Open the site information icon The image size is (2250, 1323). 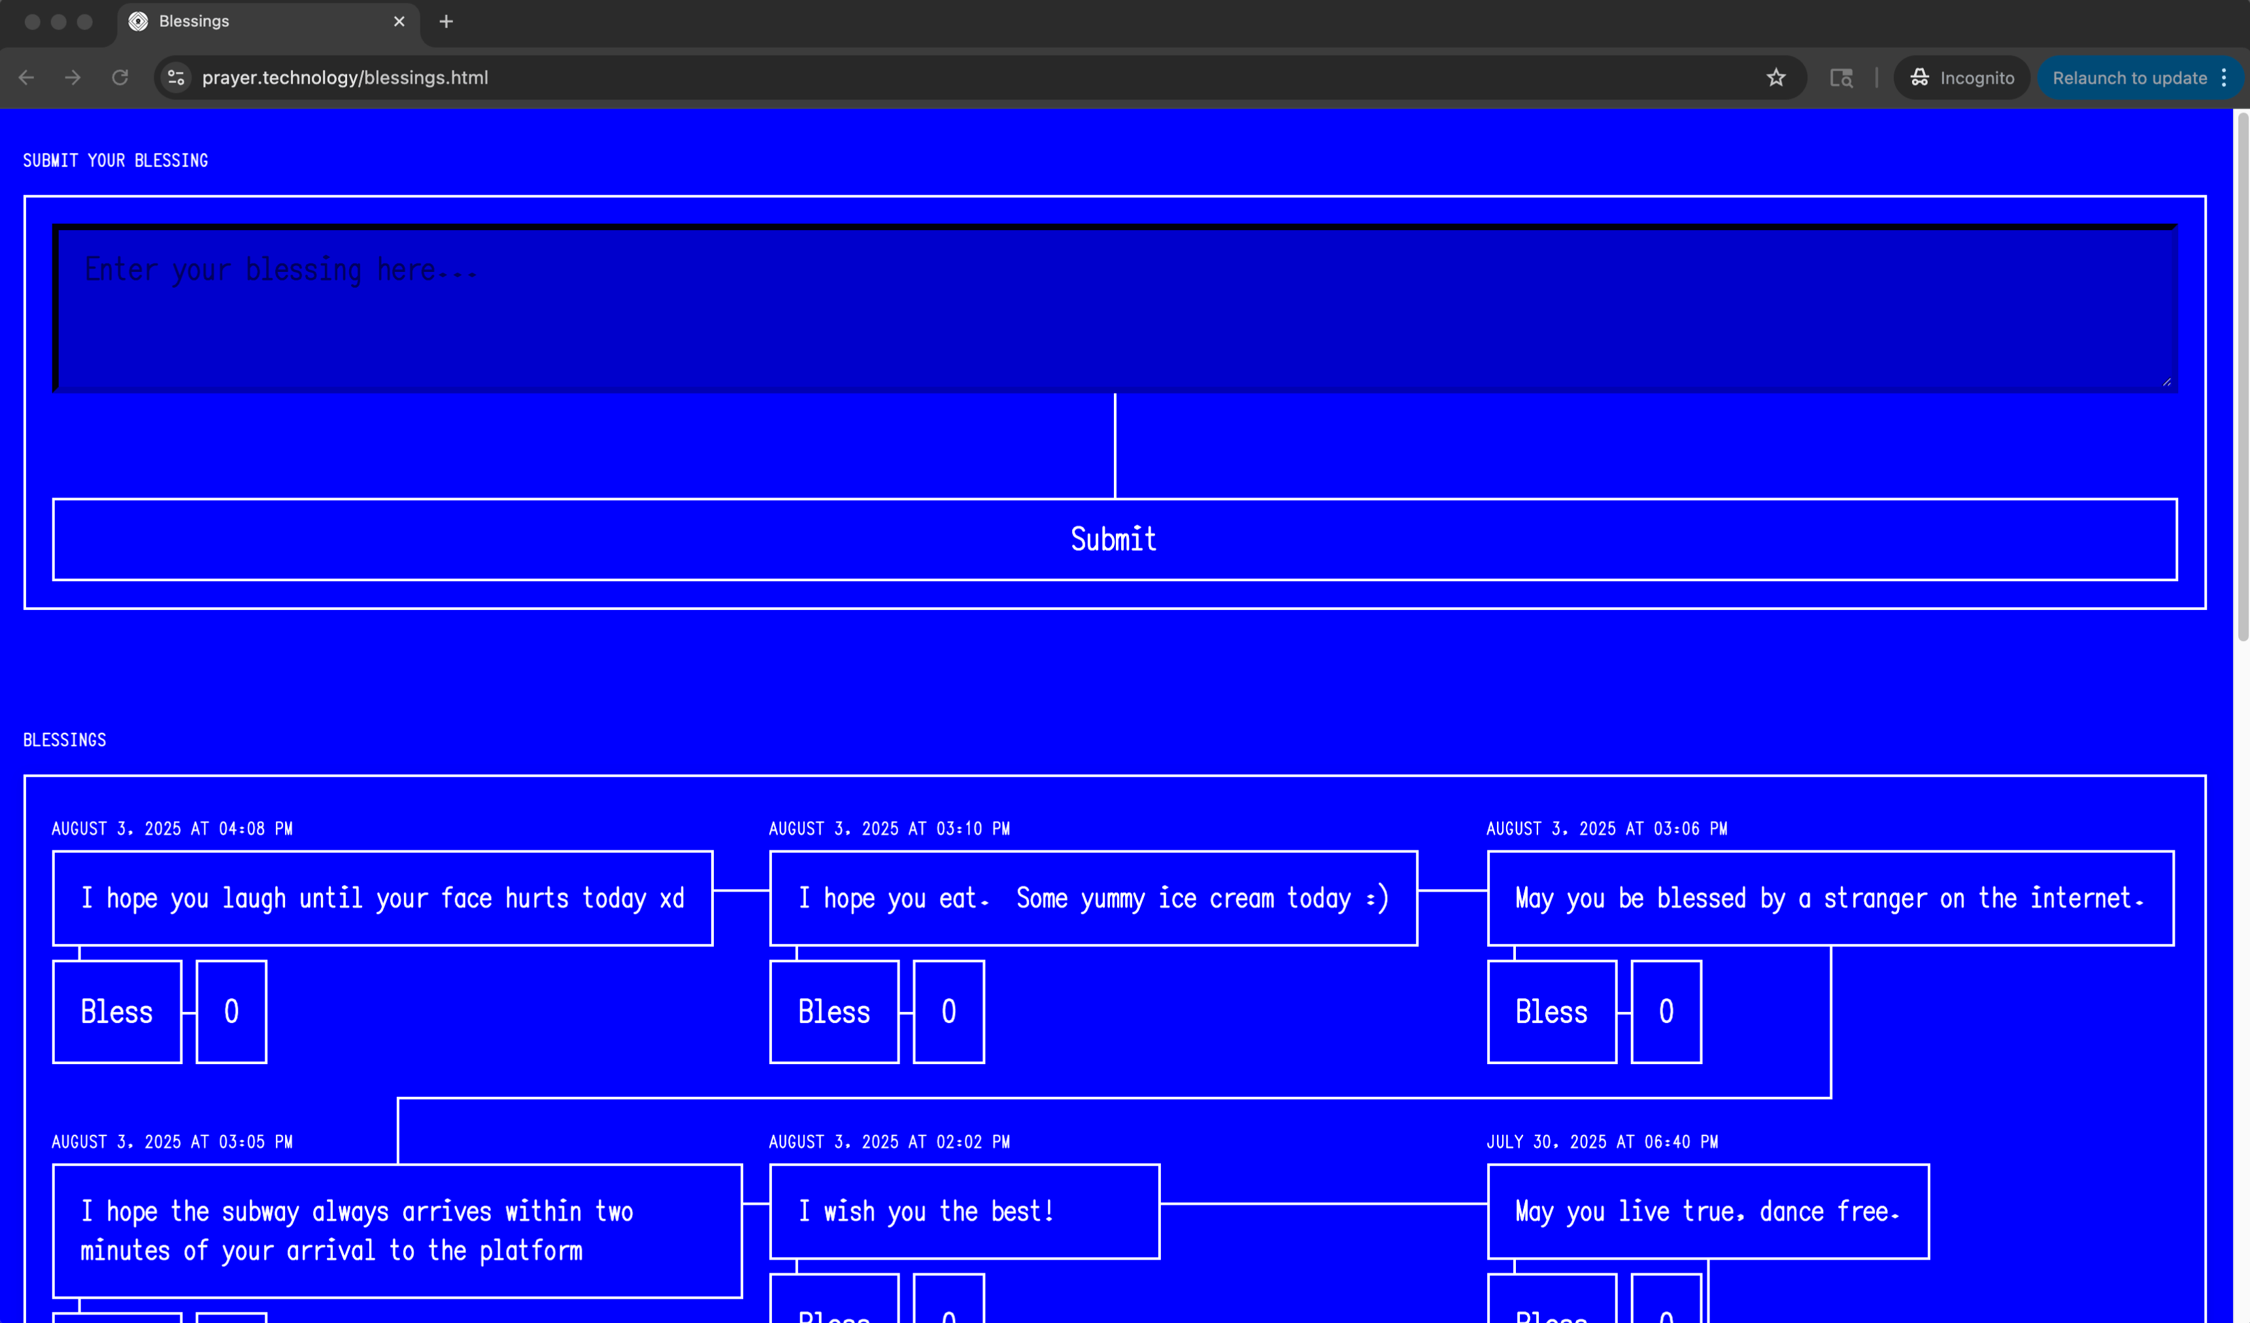click(x=176, y=78)
